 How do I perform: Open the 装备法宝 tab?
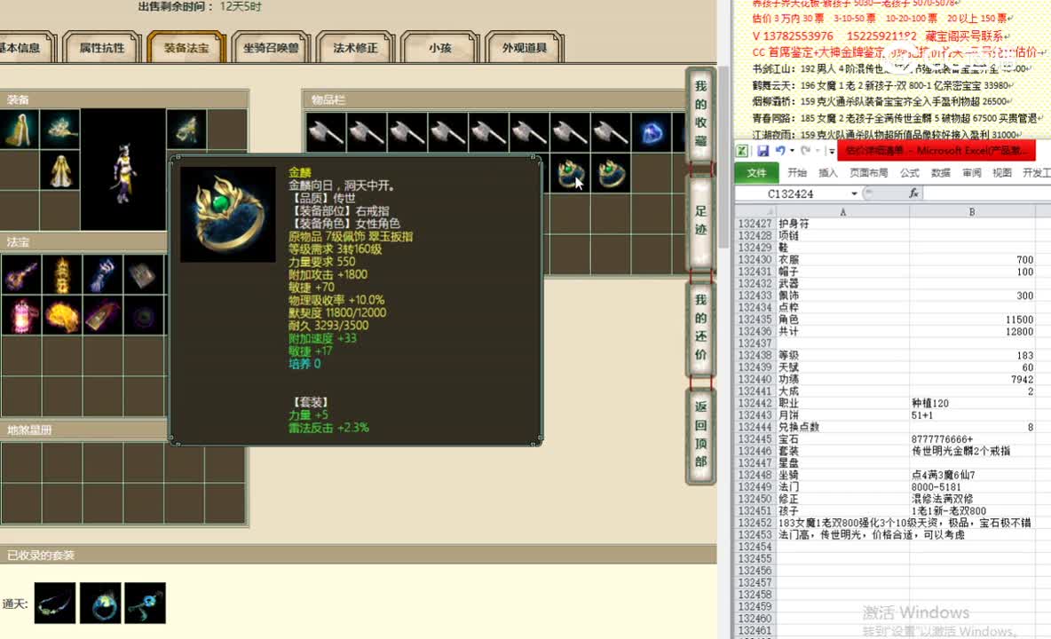click(186, 48)
